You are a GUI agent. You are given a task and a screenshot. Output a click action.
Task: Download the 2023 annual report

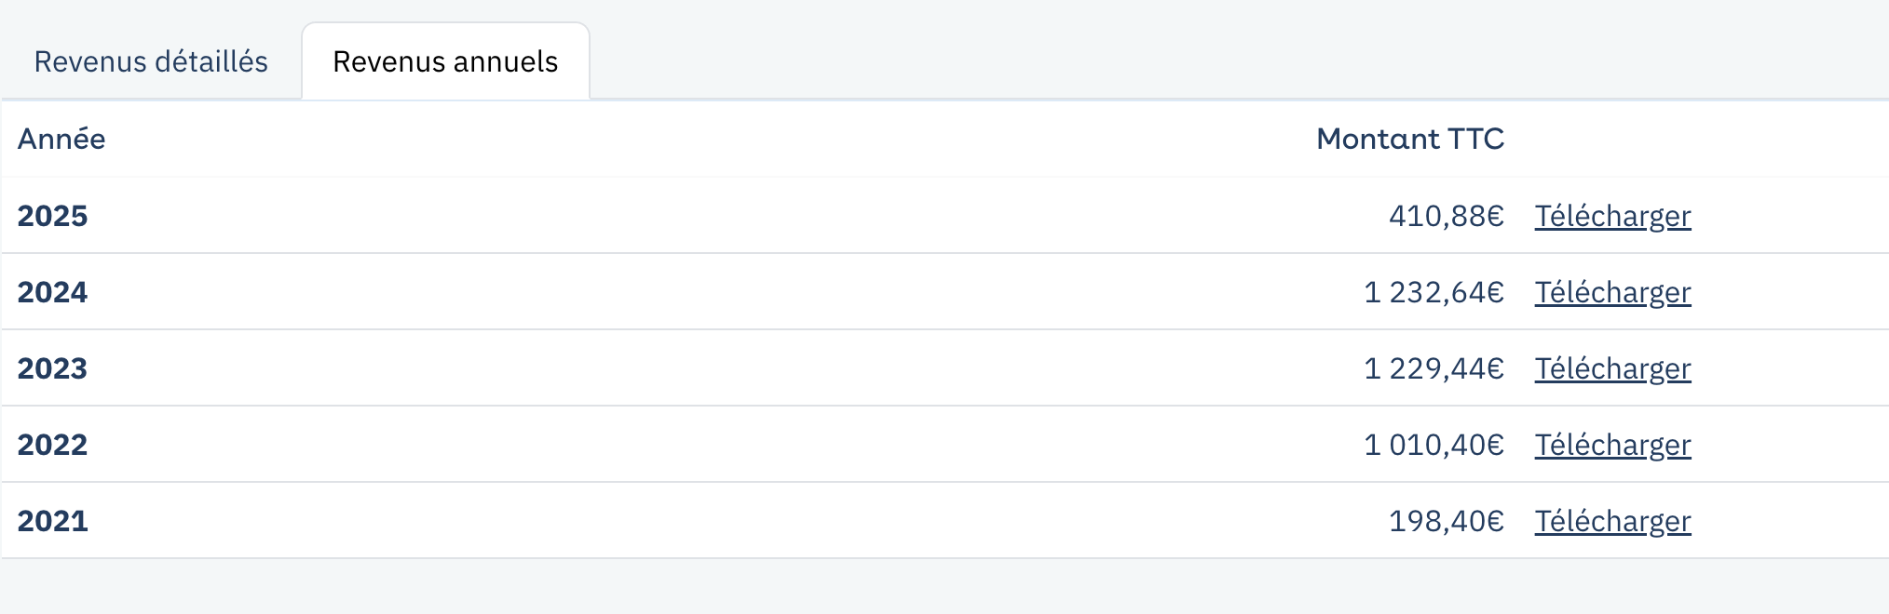pyautogui.click(x=1612, y=368)
